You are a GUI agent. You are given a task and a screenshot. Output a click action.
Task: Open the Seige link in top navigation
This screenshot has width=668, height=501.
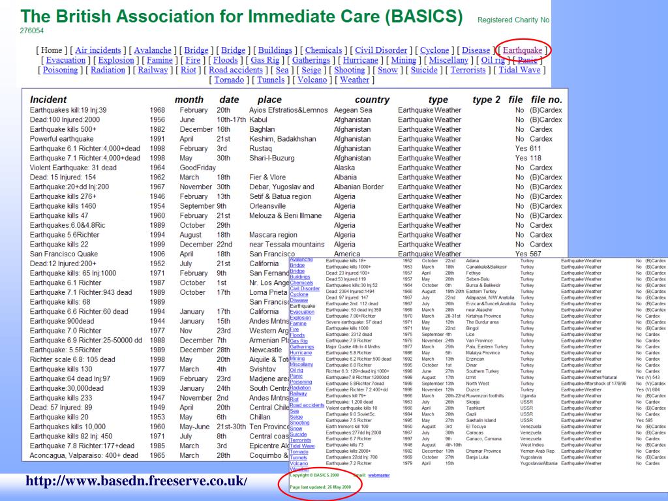(311, 70)
